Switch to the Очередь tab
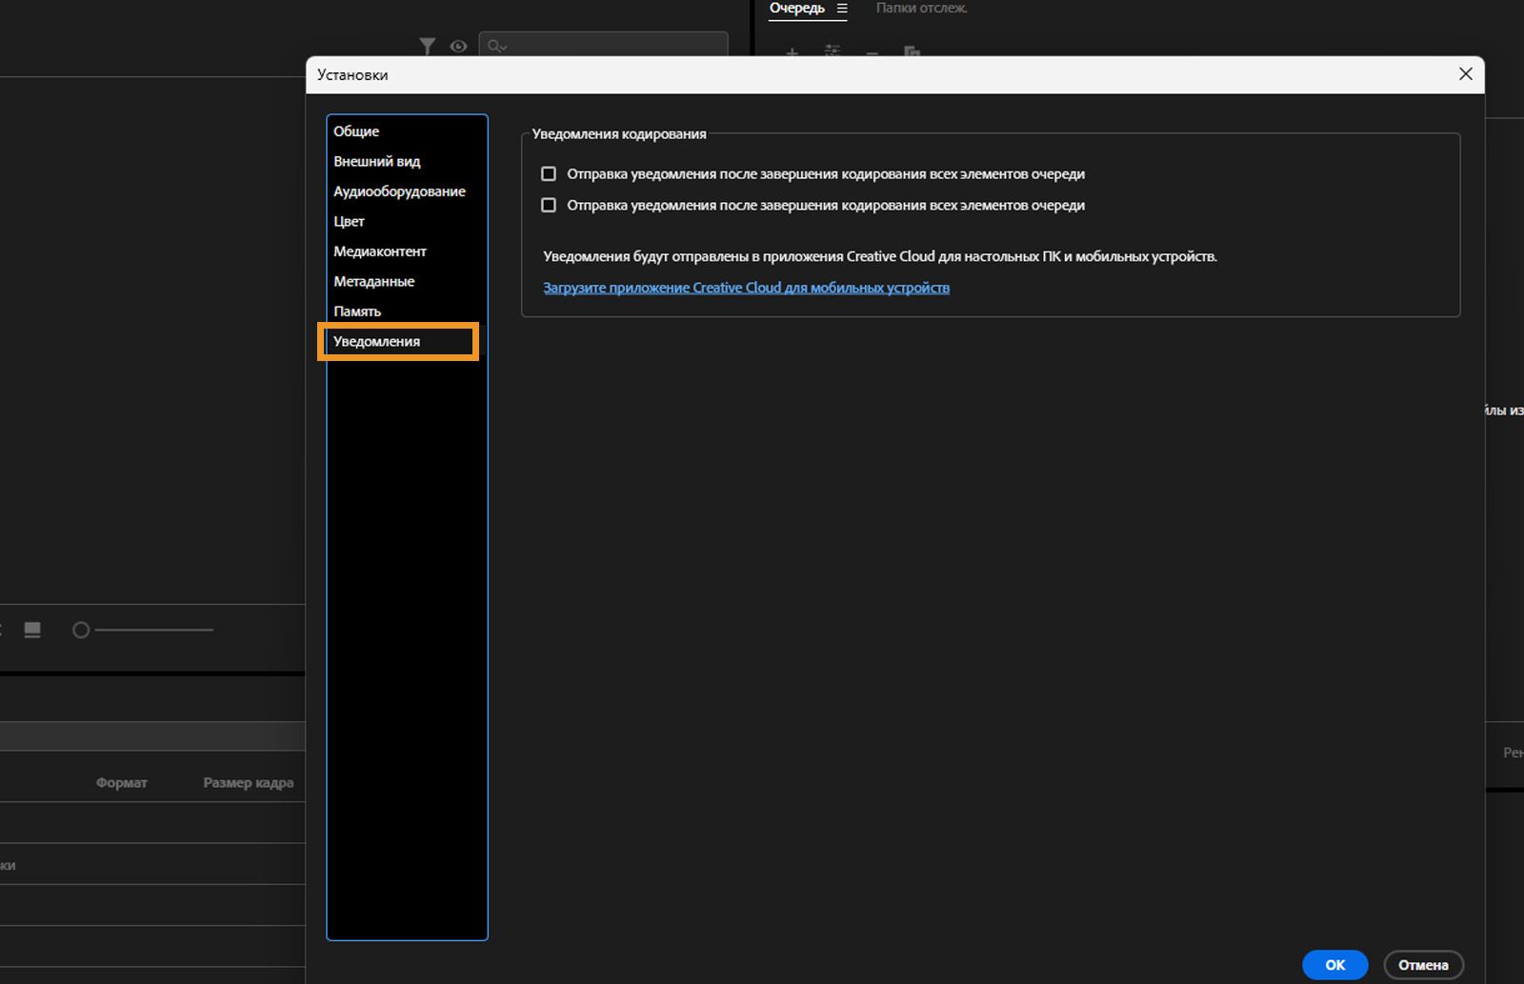 pyautogui.click(x=797, y=8)
